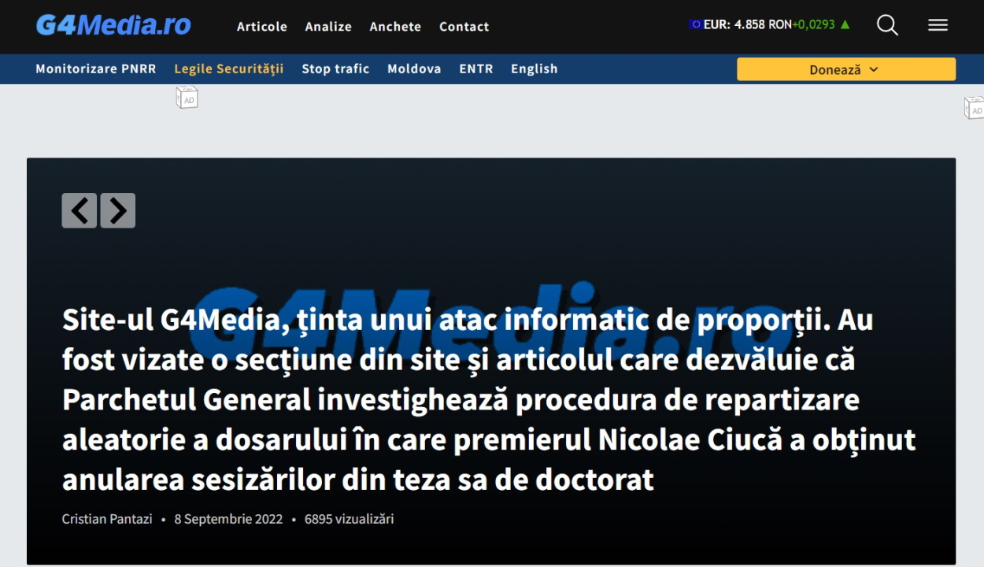
Task: Open the Analize menu
Action: [x=328, y=26]
